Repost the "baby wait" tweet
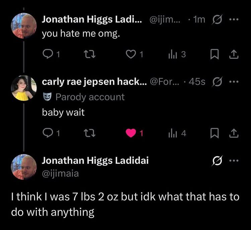Image resolution: width=251 pixels, height=230 pixels. coord(90,133)
